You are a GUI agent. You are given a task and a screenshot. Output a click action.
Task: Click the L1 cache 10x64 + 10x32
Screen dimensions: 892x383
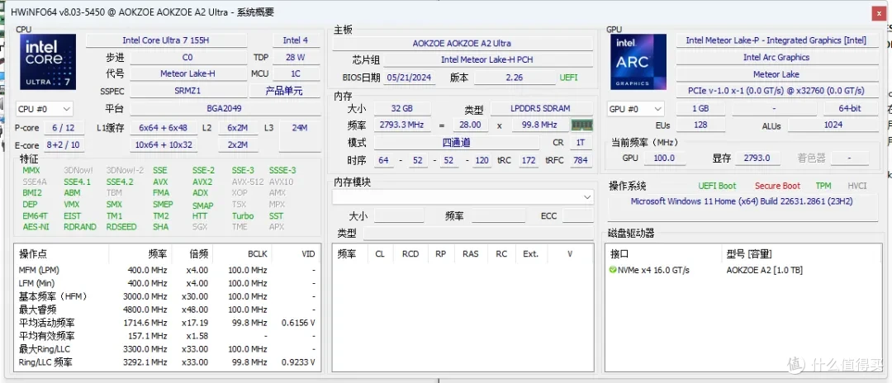click(164, 145)
